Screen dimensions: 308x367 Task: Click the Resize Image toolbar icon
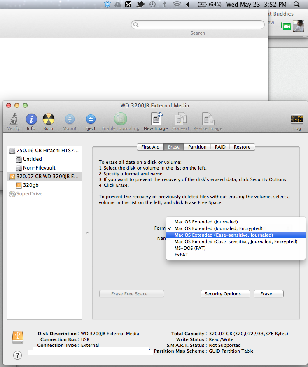(x=208, y=119)
